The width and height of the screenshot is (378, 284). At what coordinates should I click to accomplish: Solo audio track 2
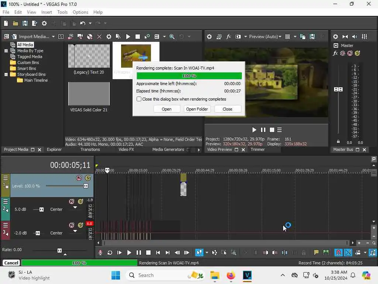tap(80, 202)
